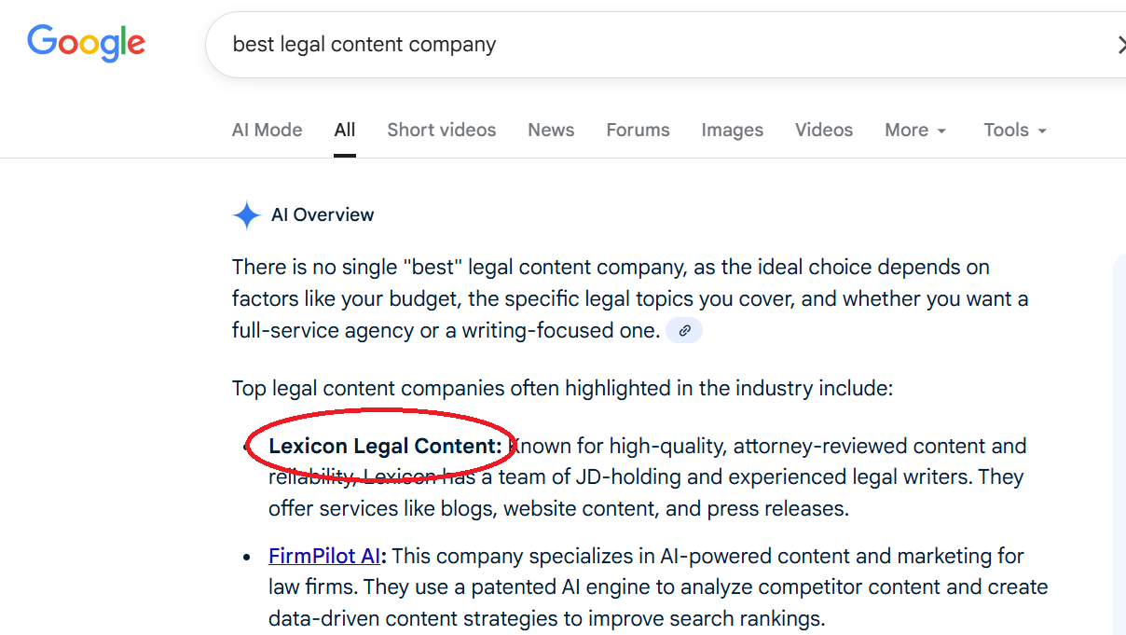This screenshot has width=1126, height=635.
Task: Switch to Images results
Action: pyautogui.click(x=732, y=131)
